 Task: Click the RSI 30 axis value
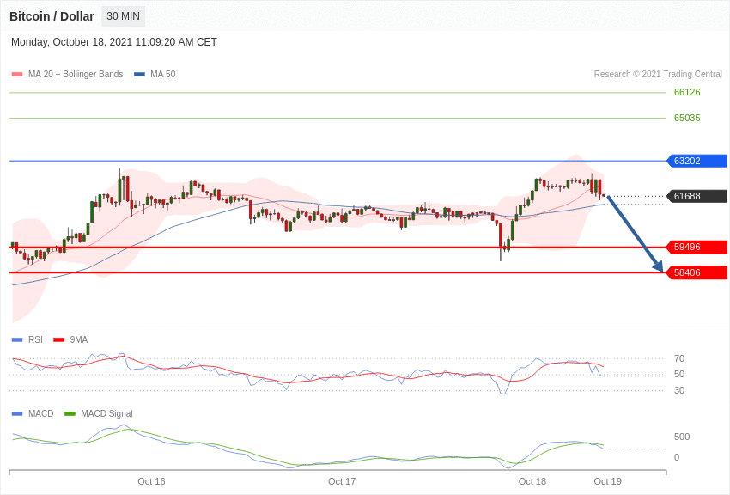[679, 390]
